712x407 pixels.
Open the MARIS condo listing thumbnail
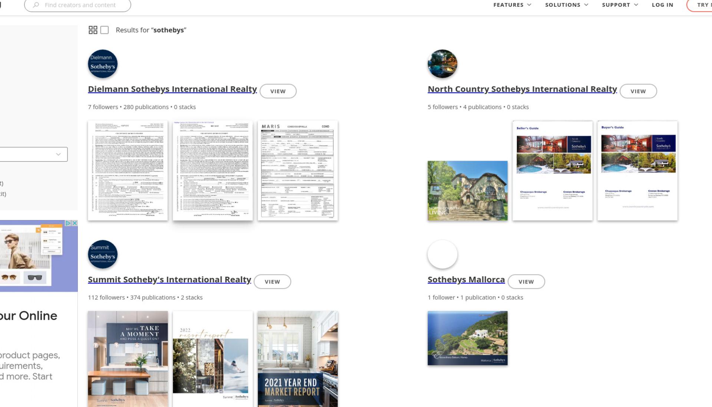click(x=297, y=170)
